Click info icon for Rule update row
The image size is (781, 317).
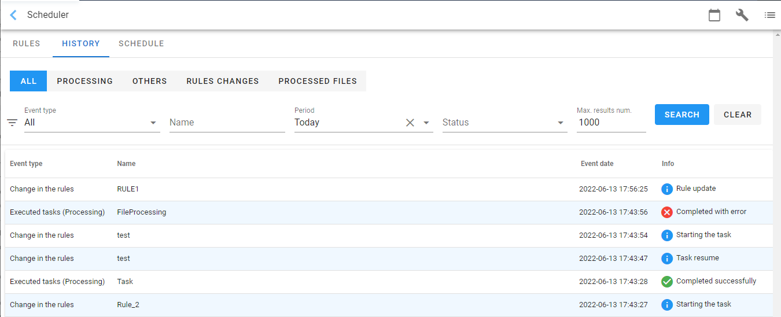667,189
